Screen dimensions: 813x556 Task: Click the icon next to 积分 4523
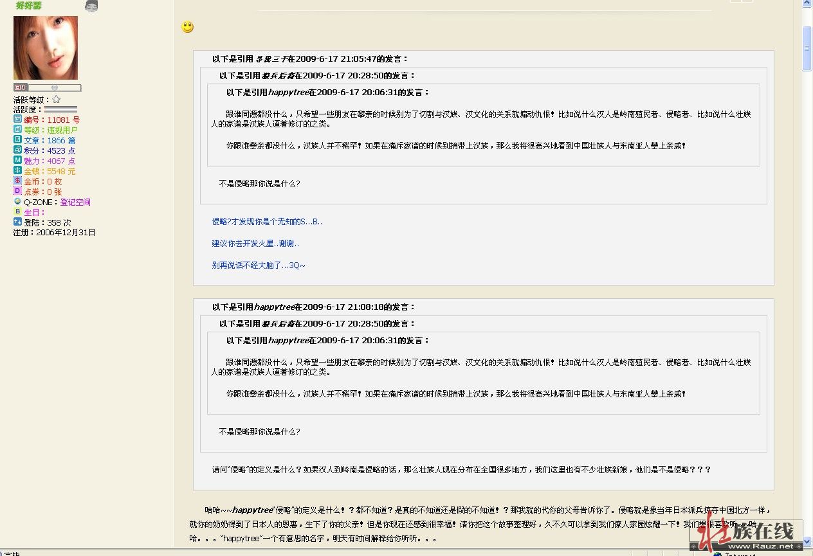coord(18,150)
